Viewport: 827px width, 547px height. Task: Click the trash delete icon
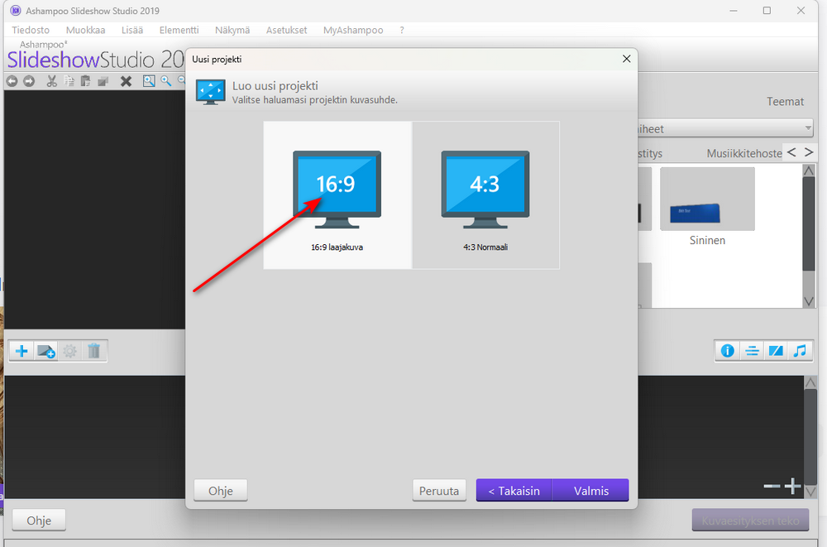point(94,351)
